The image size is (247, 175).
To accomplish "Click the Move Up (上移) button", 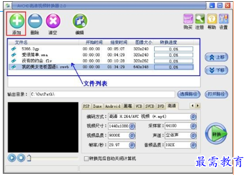I will coord(217,57).
